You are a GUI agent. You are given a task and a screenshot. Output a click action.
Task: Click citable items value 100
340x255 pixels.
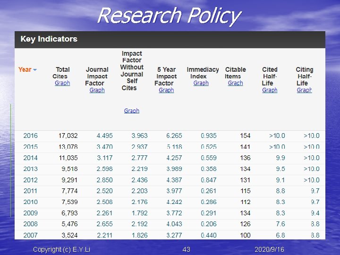pyautogui.click(x=245, y=235)
